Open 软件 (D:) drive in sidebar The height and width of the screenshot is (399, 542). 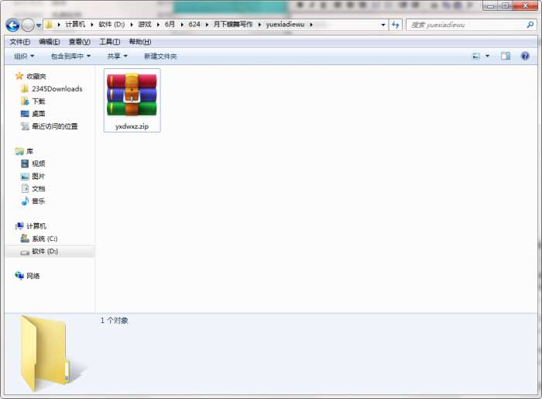click(x=45, y=251)
